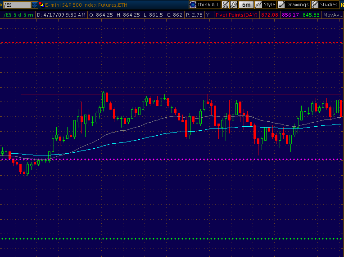Click the colored squares icon next to the symbol
This screenshot has width=344, height=257.
pos(41,4)
